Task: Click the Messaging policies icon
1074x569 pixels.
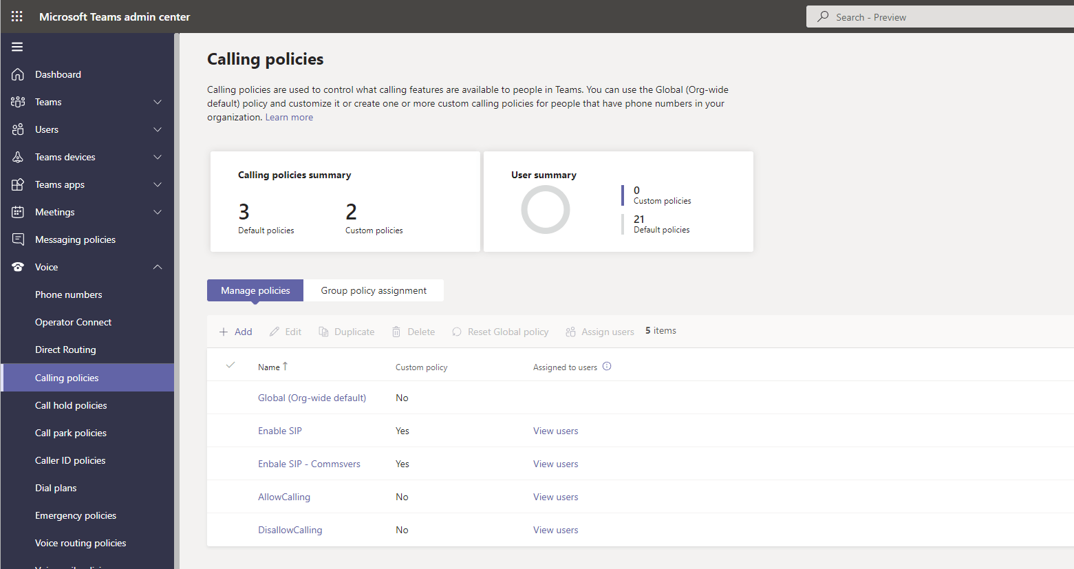Action: pos(19,239)
